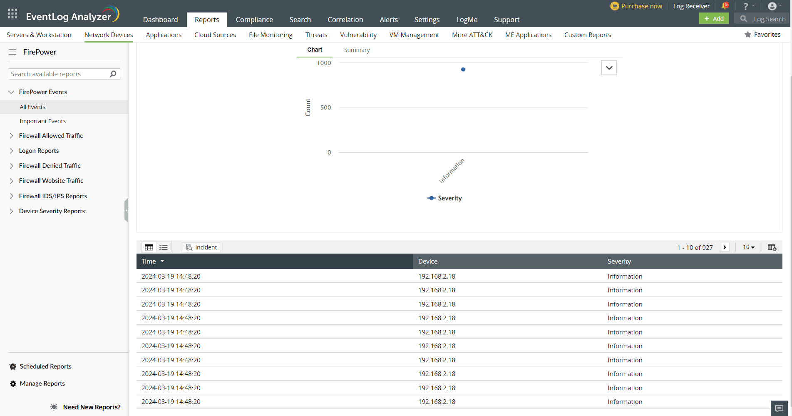This screenshot has width=792, height=416.
Task: Collapse the FirePower Events group
Action: (11, 92)
